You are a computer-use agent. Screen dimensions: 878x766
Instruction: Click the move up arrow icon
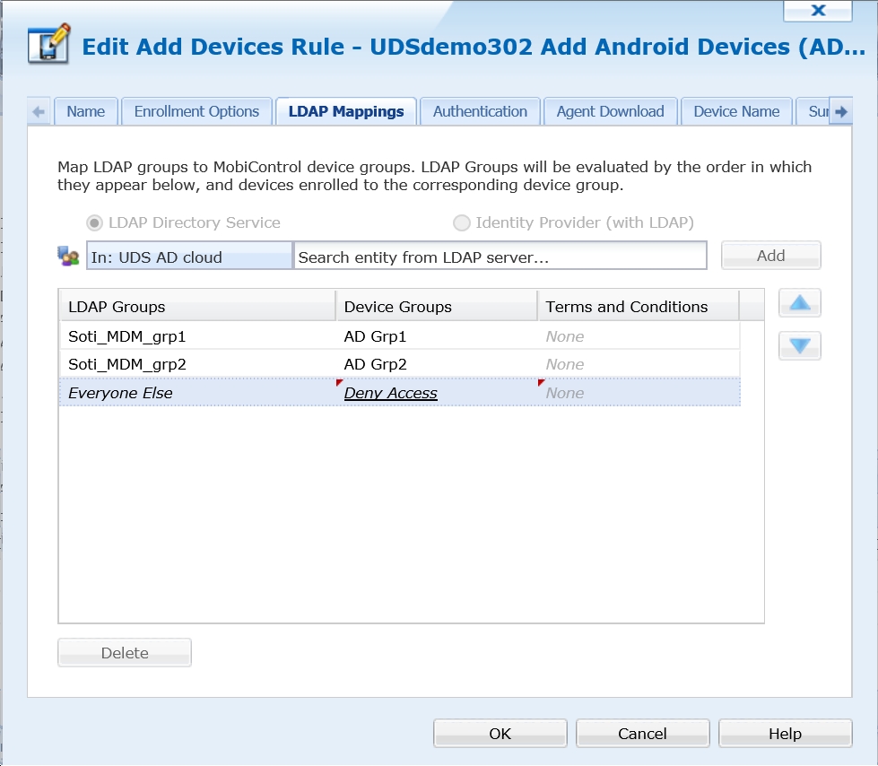click(x=799, y=303)
